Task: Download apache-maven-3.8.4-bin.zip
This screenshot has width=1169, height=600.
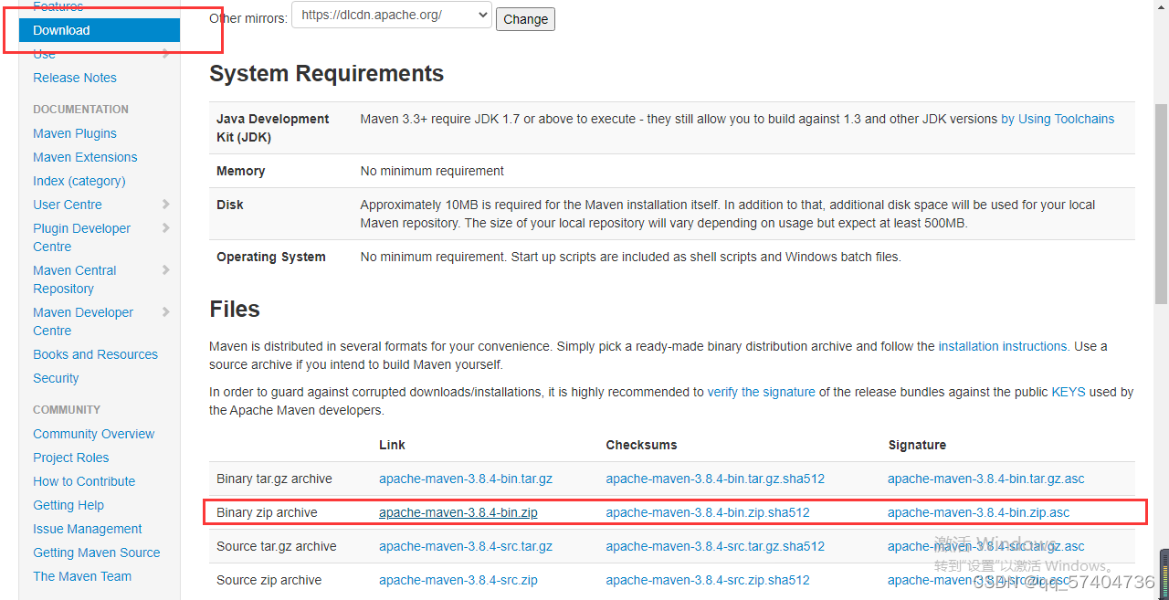Action: pos(458,512)
